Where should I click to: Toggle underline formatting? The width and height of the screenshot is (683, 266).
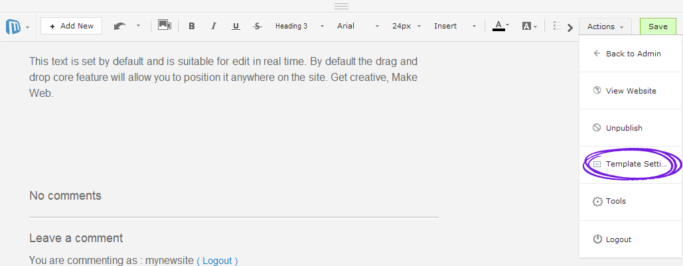(x=236, y=26)
